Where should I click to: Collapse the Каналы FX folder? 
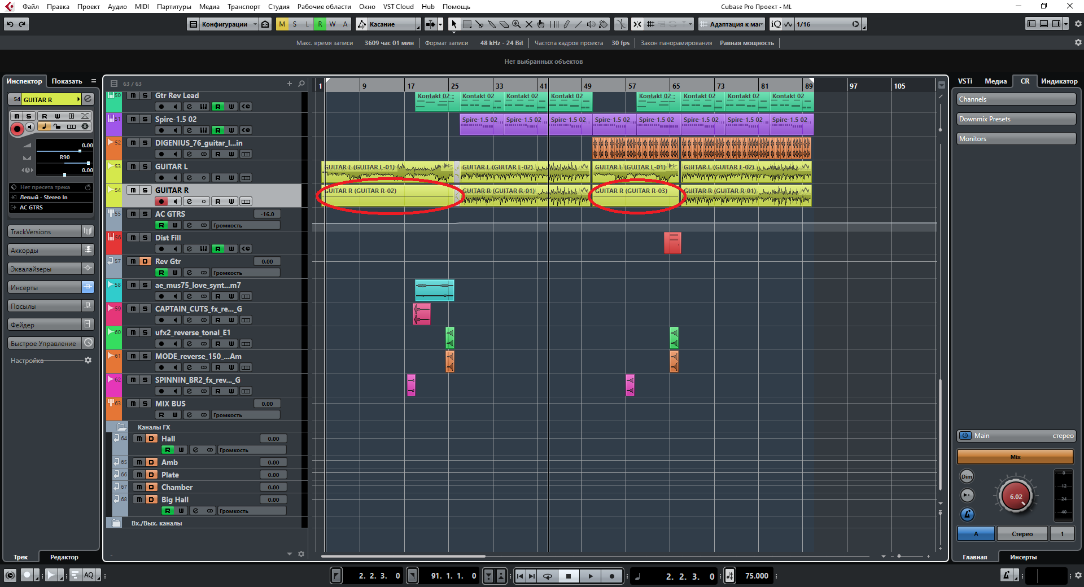point(121,427)
